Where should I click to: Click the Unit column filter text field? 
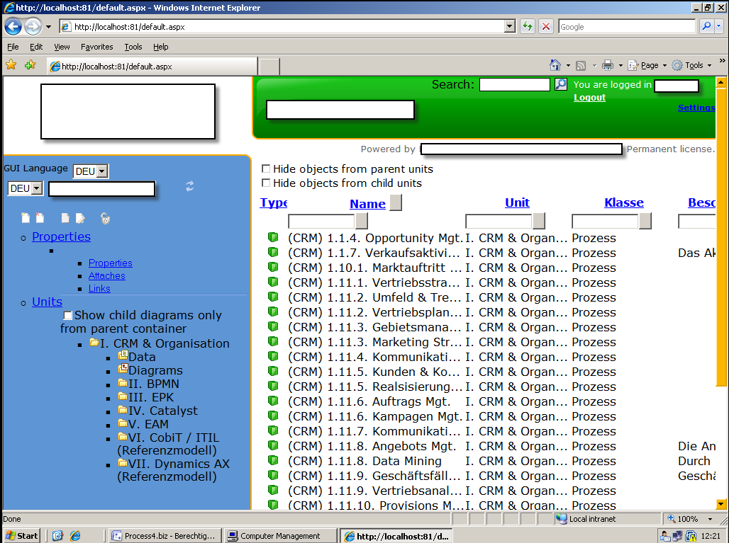pos(499,222)
